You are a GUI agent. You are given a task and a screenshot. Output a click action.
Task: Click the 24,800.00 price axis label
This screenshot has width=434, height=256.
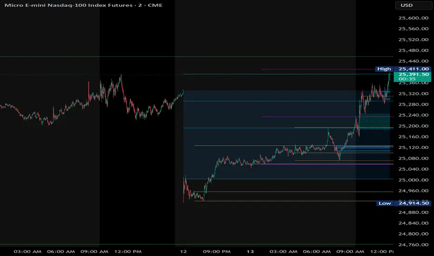(x=413, y=234)
